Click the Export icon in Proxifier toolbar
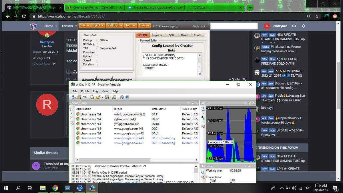Viewport: 343px width, 193px height. [114, 97]
